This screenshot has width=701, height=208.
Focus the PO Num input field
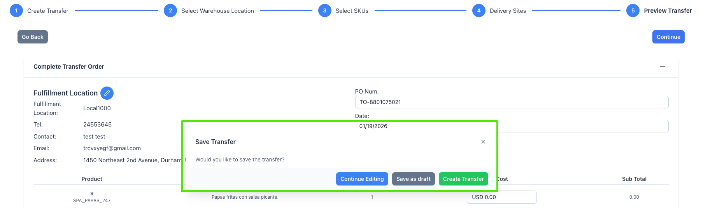pyautogui.click(x=511, y=102)
